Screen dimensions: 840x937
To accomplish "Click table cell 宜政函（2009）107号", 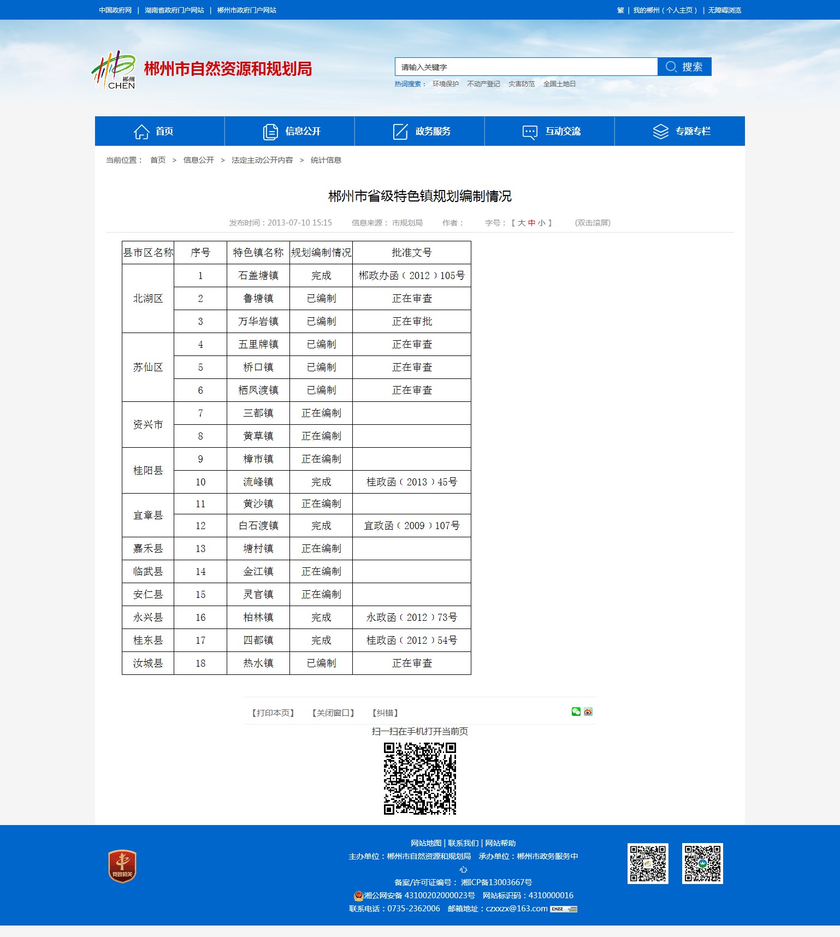I will (412, 526).
